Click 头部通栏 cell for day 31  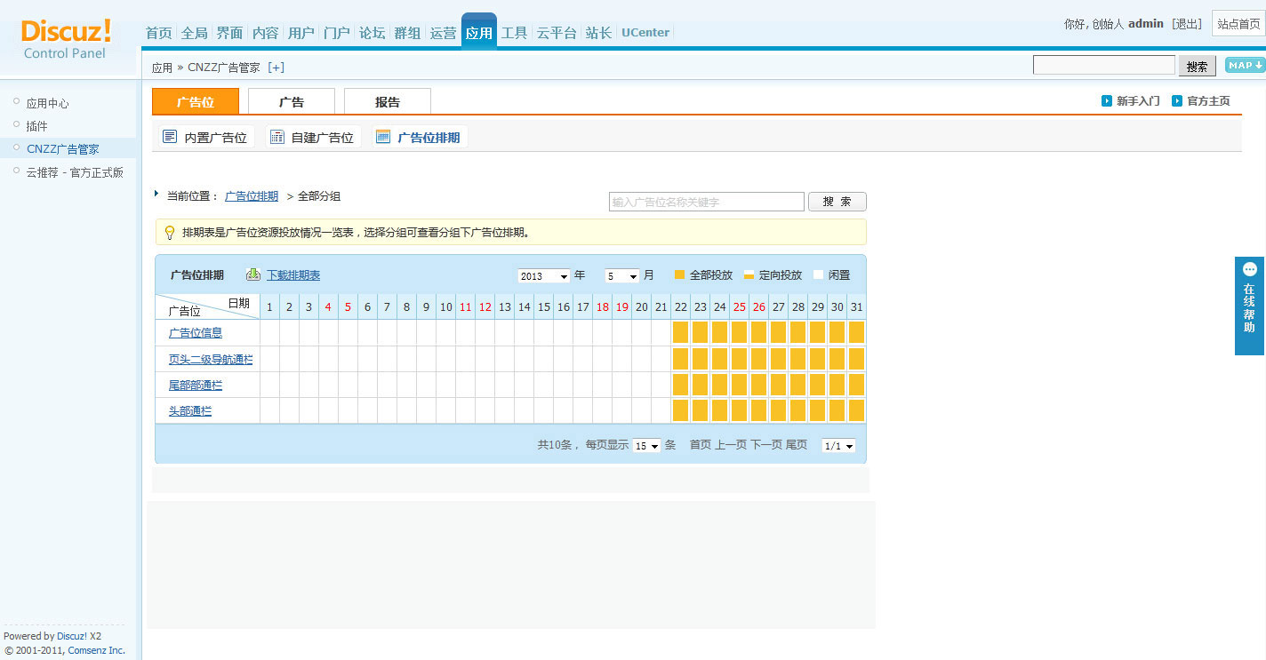coord(856,410)
